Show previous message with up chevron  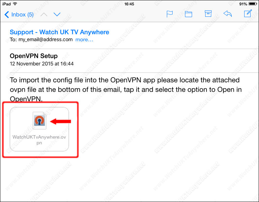[44, 15]
